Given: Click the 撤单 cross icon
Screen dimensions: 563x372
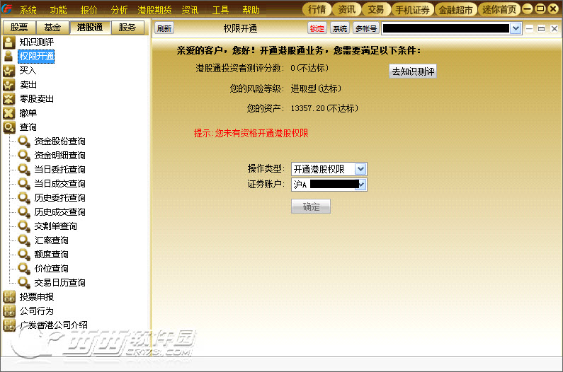Looking at the screenshot, I should [9, 113].
